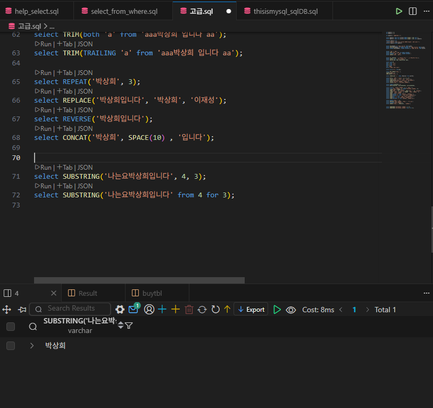The height and width of the screenshot is (408, 433).
Task: Click the mail icon with the 1 badge
Action: tap(134, 309)
